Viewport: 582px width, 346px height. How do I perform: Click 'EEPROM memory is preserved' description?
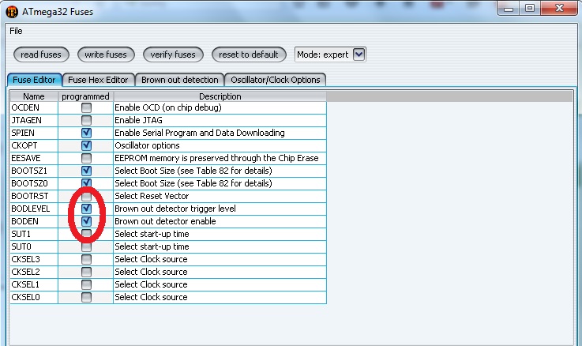point(216,158)
